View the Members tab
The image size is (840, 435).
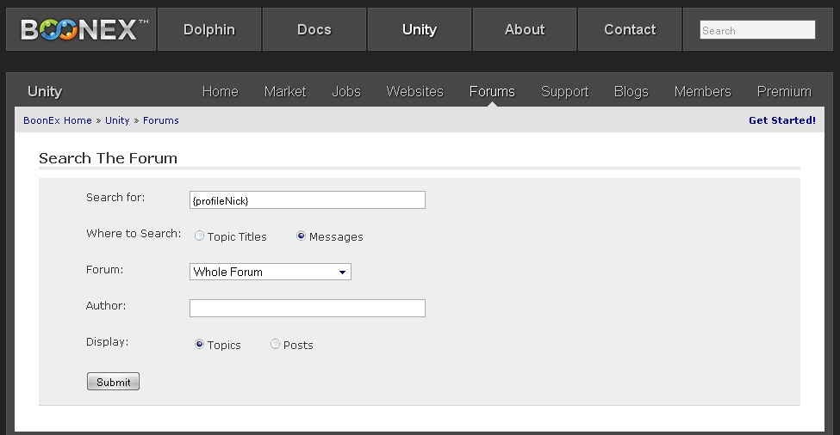tap(702, 92)
